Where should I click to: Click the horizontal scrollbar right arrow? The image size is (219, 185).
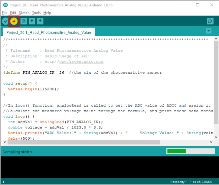click(x=211, y=142)
